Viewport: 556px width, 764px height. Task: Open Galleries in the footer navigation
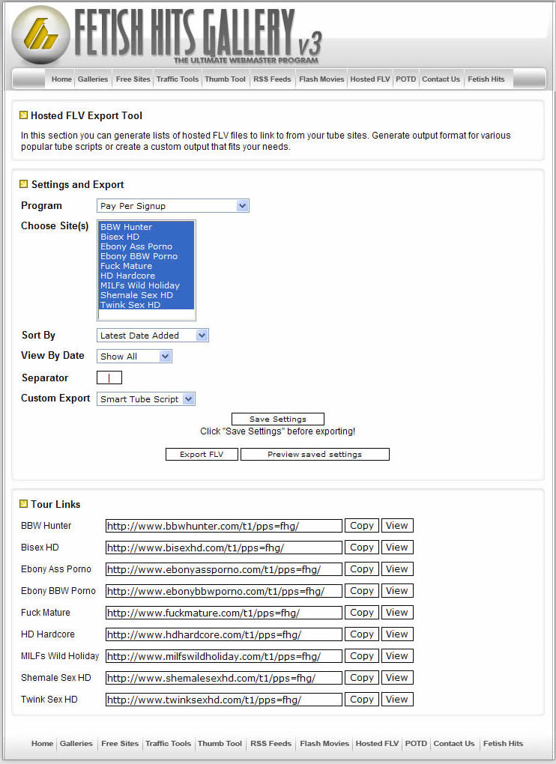pyautogui.click(x=76, y=743)
